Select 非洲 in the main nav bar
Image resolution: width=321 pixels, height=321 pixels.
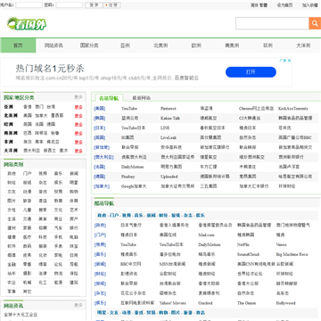tap(267, 45)
